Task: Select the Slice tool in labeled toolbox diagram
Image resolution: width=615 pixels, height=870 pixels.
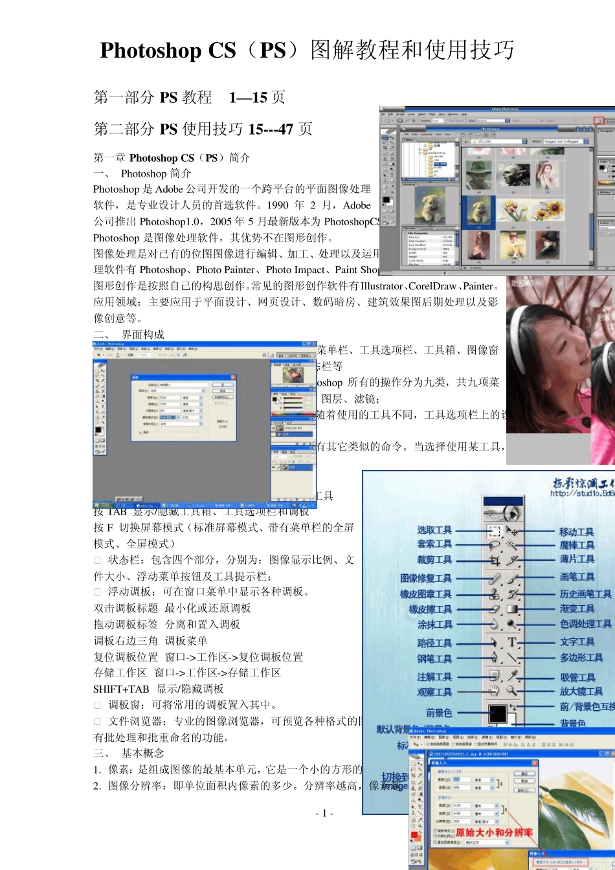Action: pyautogui.click(x=512, y=561)
